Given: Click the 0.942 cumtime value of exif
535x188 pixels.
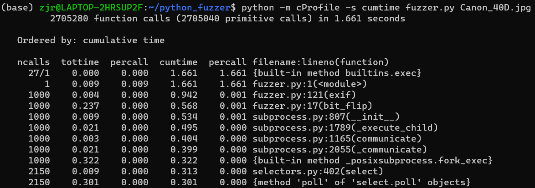Looking at the screenshot, I should pos(184,95).
